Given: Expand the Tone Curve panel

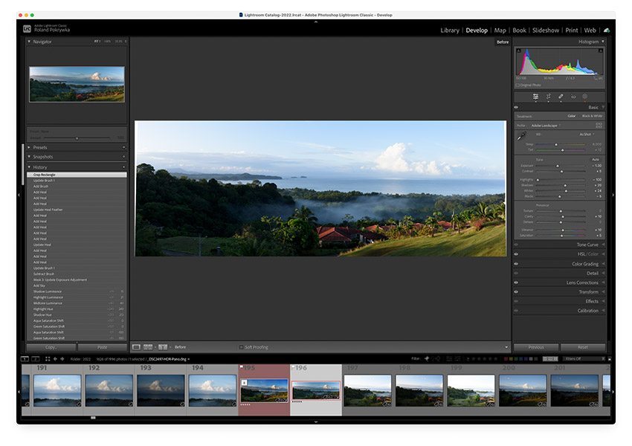Looking at the screenshot, I should pos(587,245).
